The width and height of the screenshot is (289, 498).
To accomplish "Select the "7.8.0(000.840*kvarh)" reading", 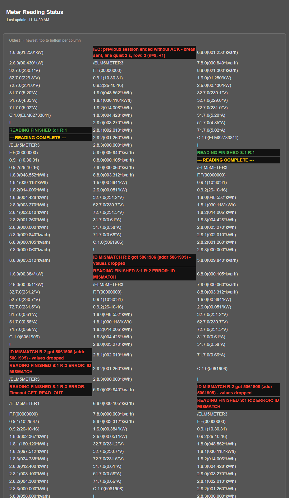I will [217, 63].
